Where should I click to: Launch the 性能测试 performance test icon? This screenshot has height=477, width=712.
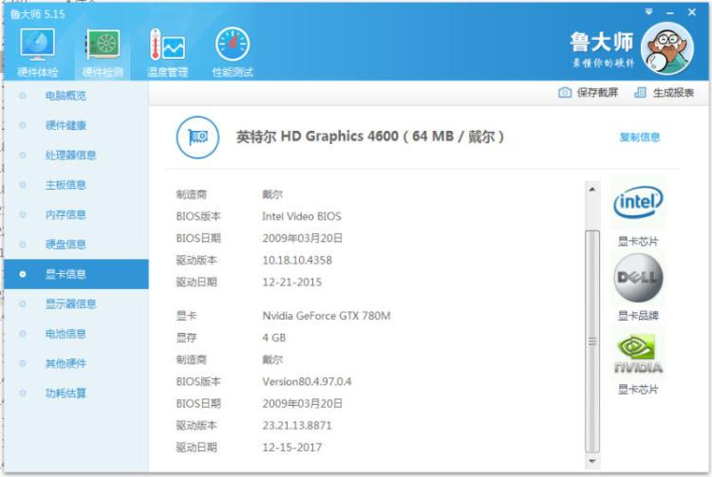pyautogui.click(x=233, y=45)
